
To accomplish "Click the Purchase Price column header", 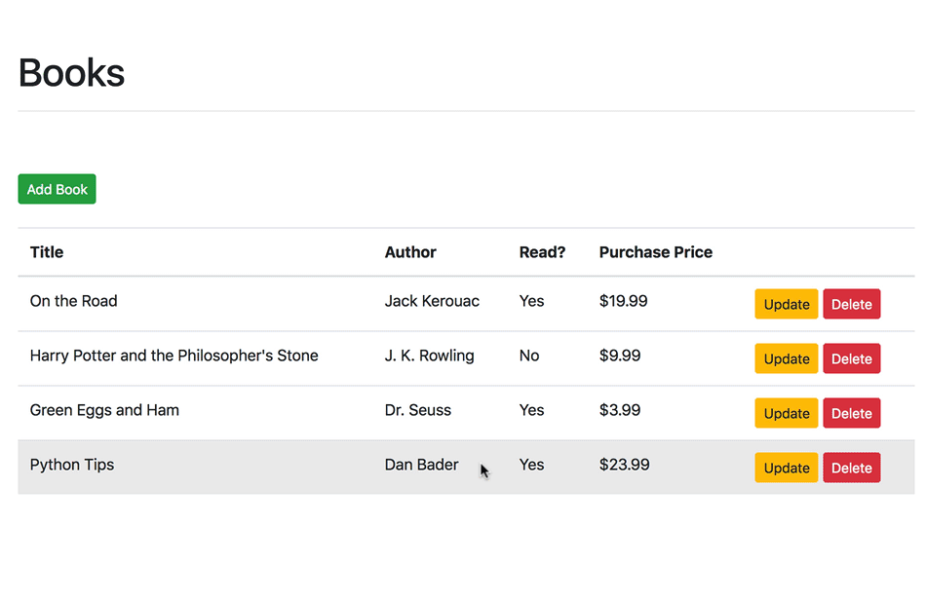I will (655, 252).
